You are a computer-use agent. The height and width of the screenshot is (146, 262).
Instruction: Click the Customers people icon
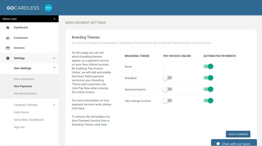pos(8,38)
